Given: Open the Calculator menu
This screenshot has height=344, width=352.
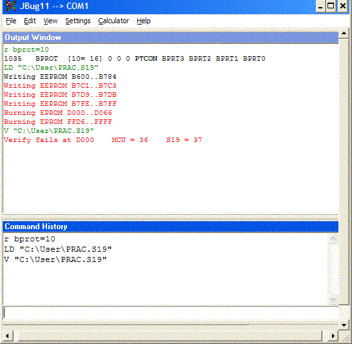Looking at the screenshot, I should (113, 21).
